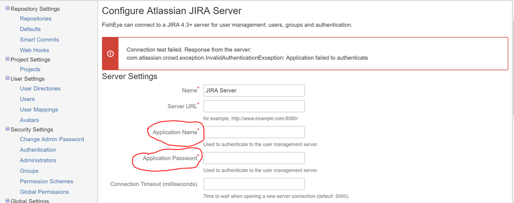This screenshot has width=514, height=203.
Task: Open the Web Hooks page
Action: point(35,50)
